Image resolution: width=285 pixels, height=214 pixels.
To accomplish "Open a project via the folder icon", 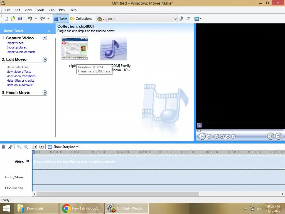I will click(x=13, y=19).
